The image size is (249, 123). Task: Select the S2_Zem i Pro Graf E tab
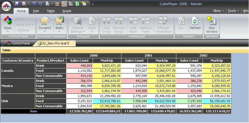click(x=54, y=43)
